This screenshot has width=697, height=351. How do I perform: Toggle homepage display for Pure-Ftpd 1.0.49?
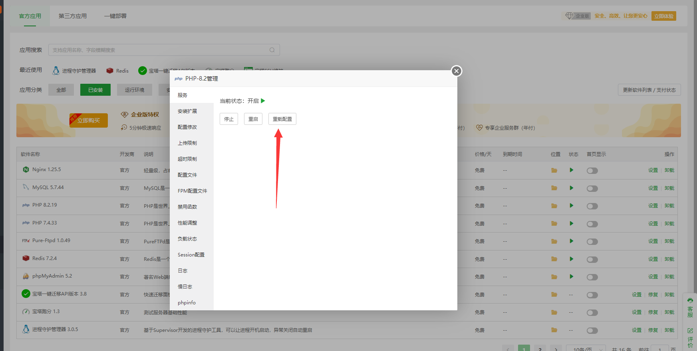pyautogui.click(x=592, y=242)
